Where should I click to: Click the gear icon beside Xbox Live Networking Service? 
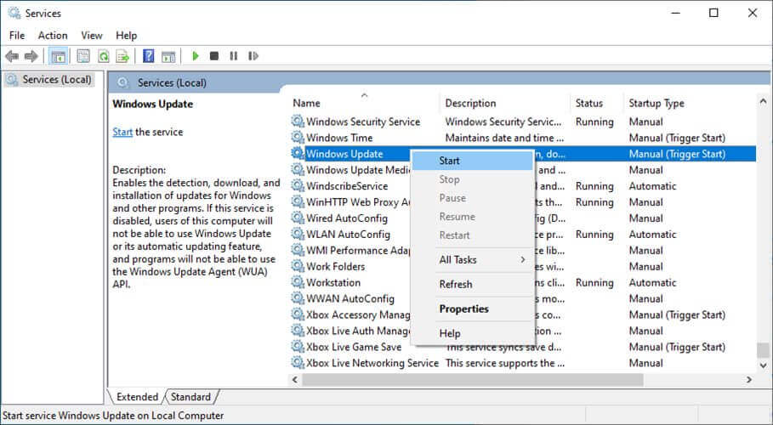point(298,362)
